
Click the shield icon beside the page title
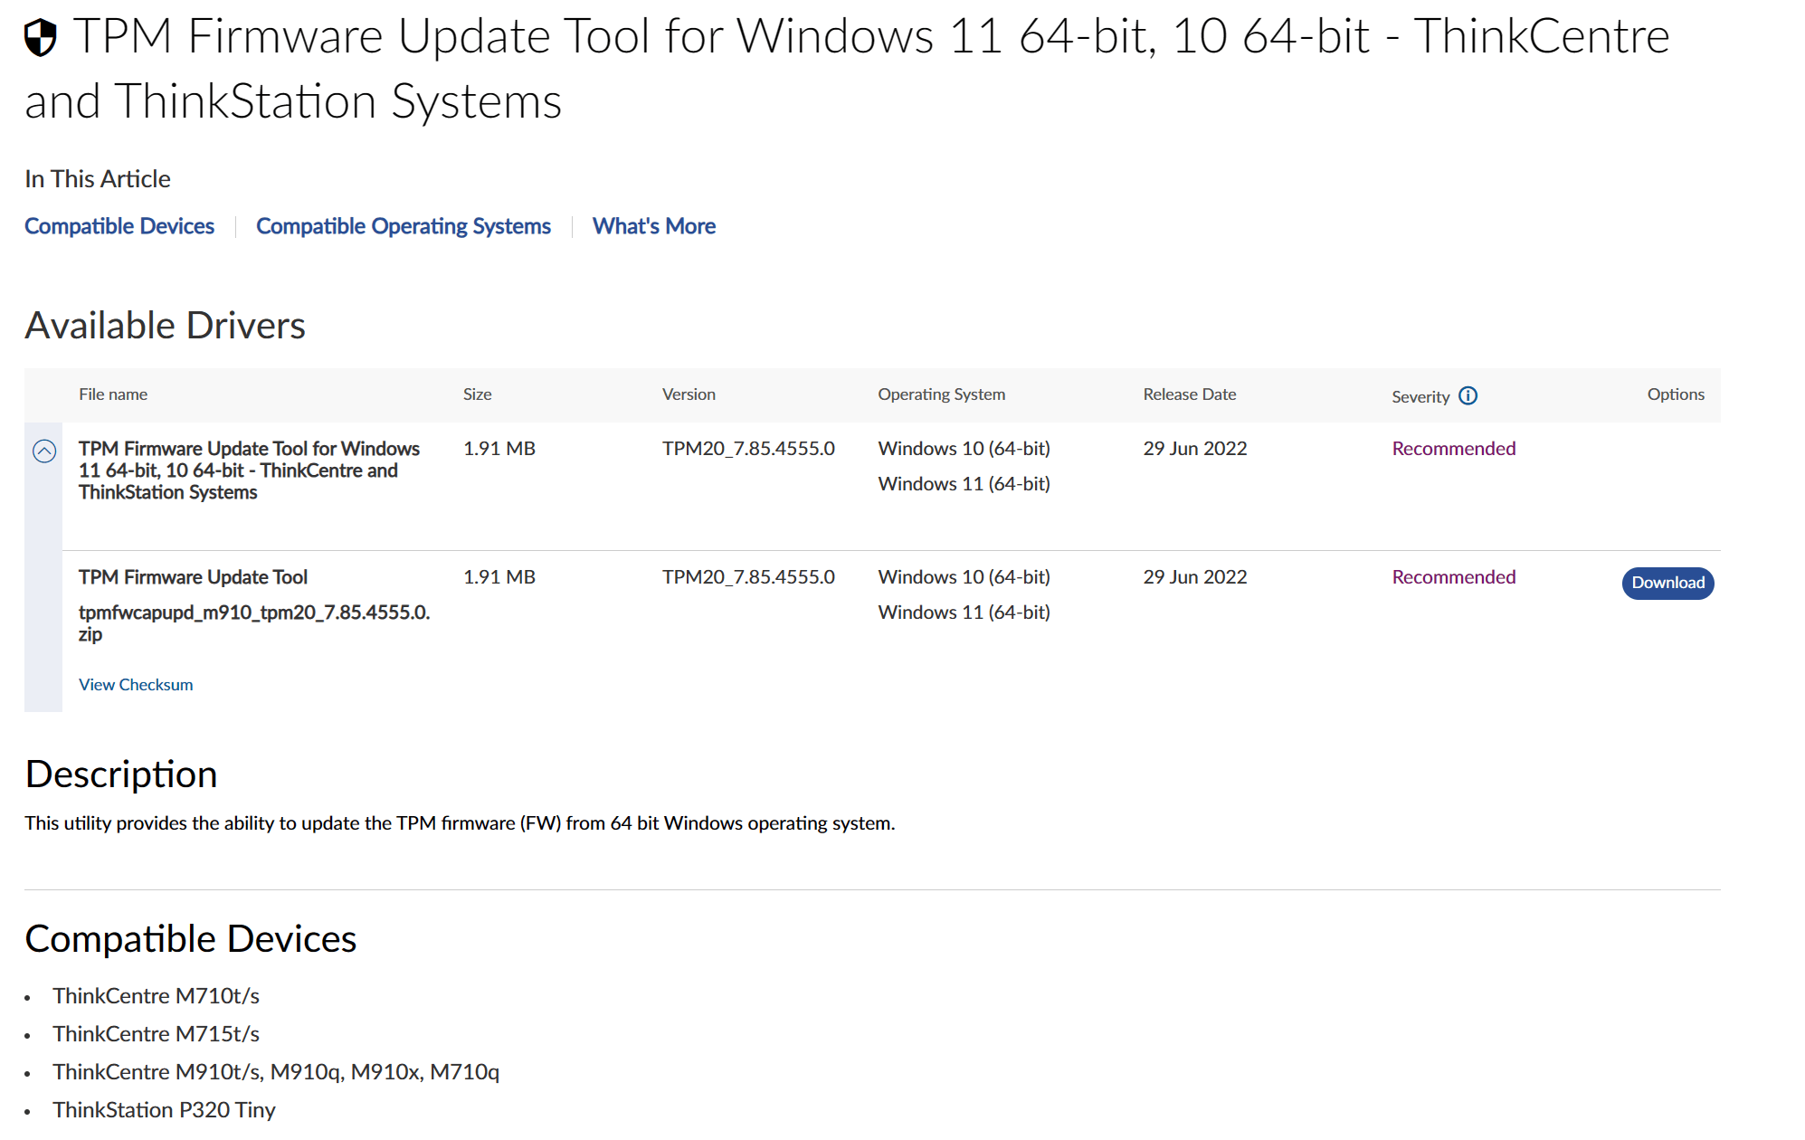[41, 38]
